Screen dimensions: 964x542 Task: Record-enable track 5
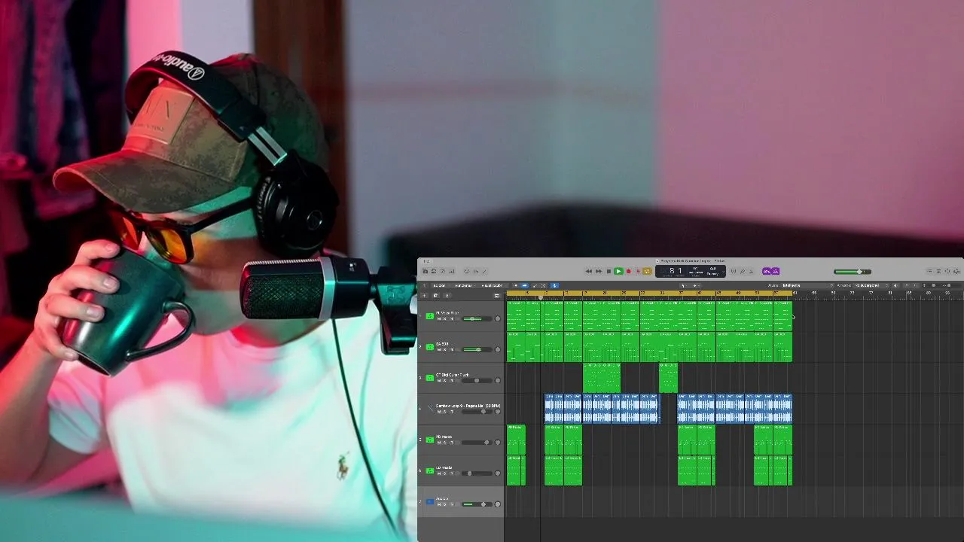pyautogui.click(x=452, y=443)
